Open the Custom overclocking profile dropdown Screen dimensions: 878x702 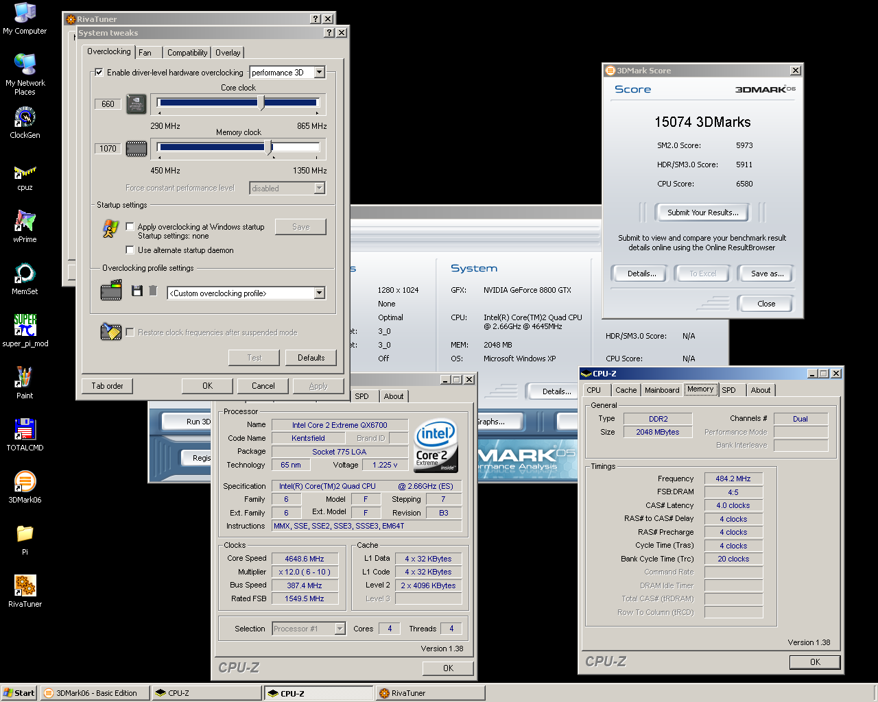[x=319, y=293]
